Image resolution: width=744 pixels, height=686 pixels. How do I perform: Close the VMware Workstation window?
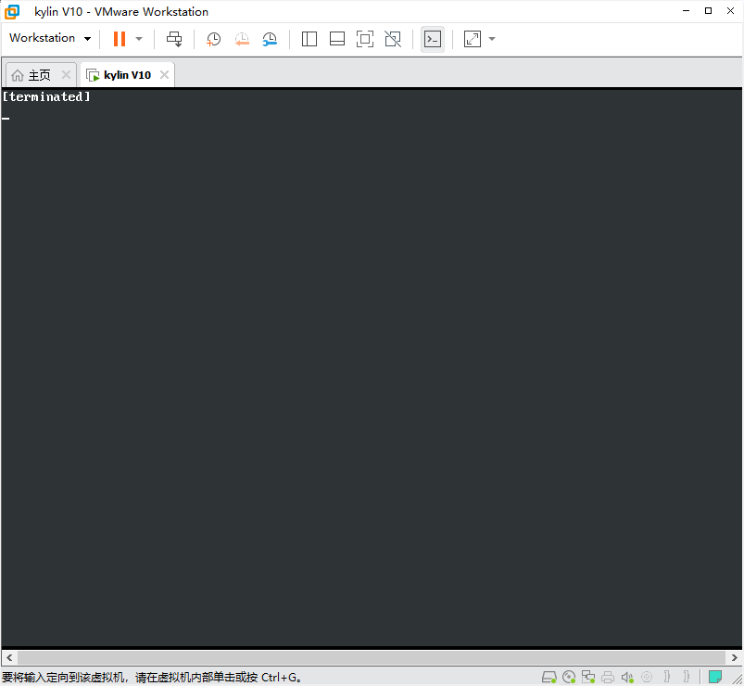(730, 11)
